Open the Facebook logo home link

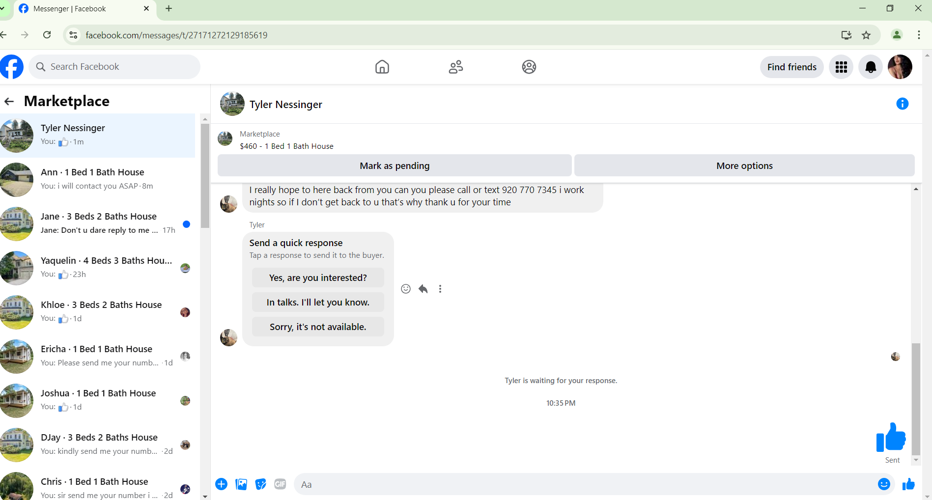(11, 67)
